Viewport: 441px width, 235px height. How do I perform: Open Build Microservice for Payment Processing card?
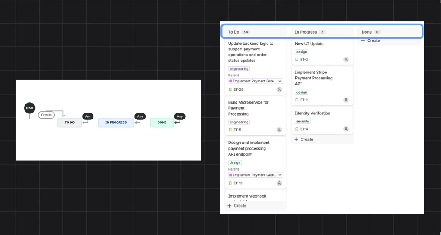[x=255, y=116]
